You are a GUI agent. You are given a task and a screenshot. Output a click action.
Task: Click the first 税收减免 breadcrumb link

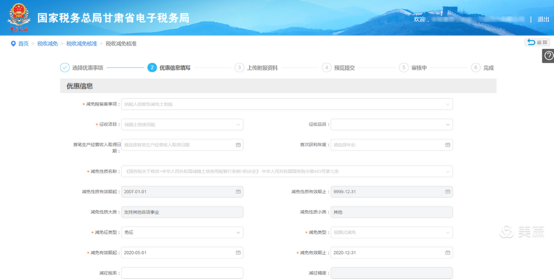coord(47,44)
